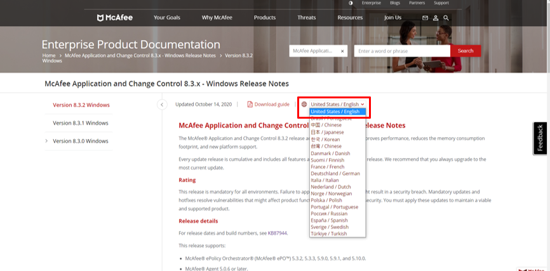Click the red Search button

pos(466,51)
